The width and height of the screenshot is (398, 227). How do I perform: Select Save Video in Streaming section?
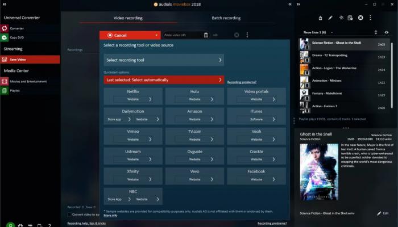coord(30,59)
